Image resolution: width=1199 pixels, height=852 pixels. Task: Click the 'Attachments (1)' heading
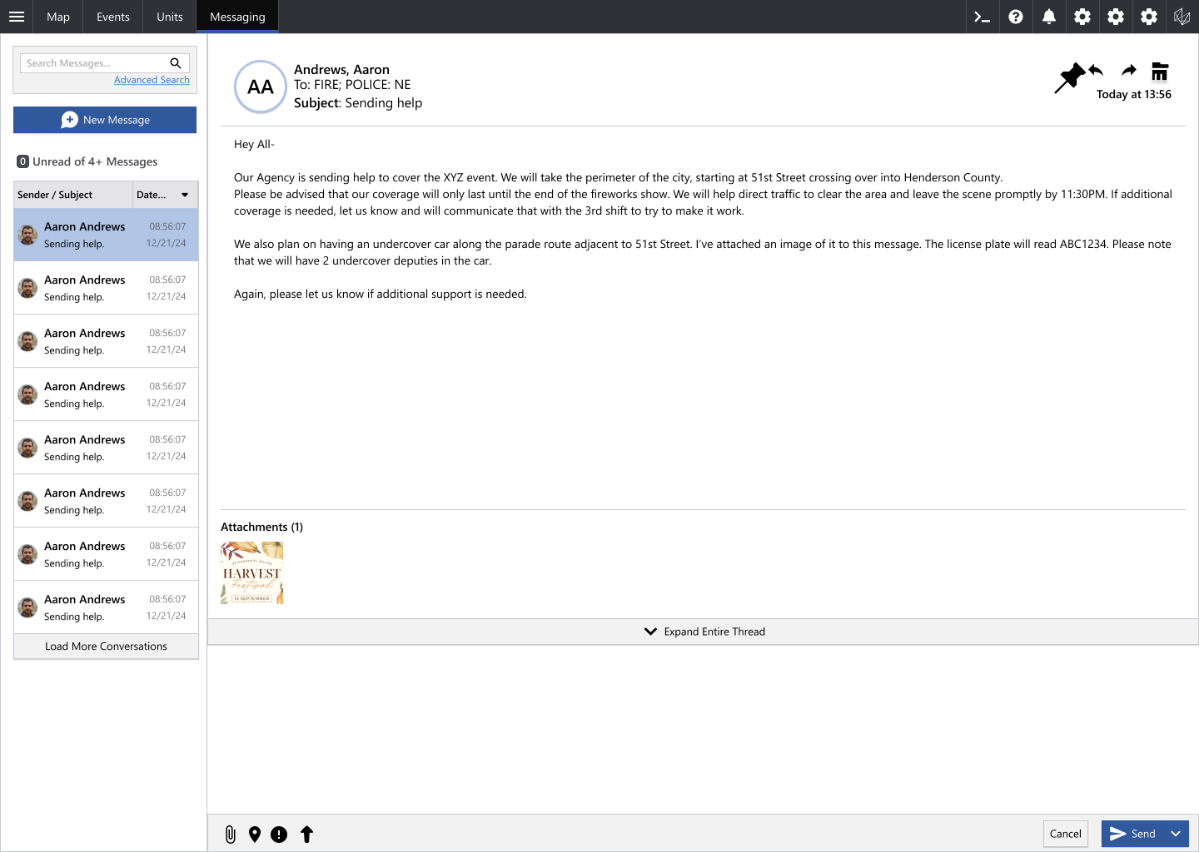click(261, 527)
